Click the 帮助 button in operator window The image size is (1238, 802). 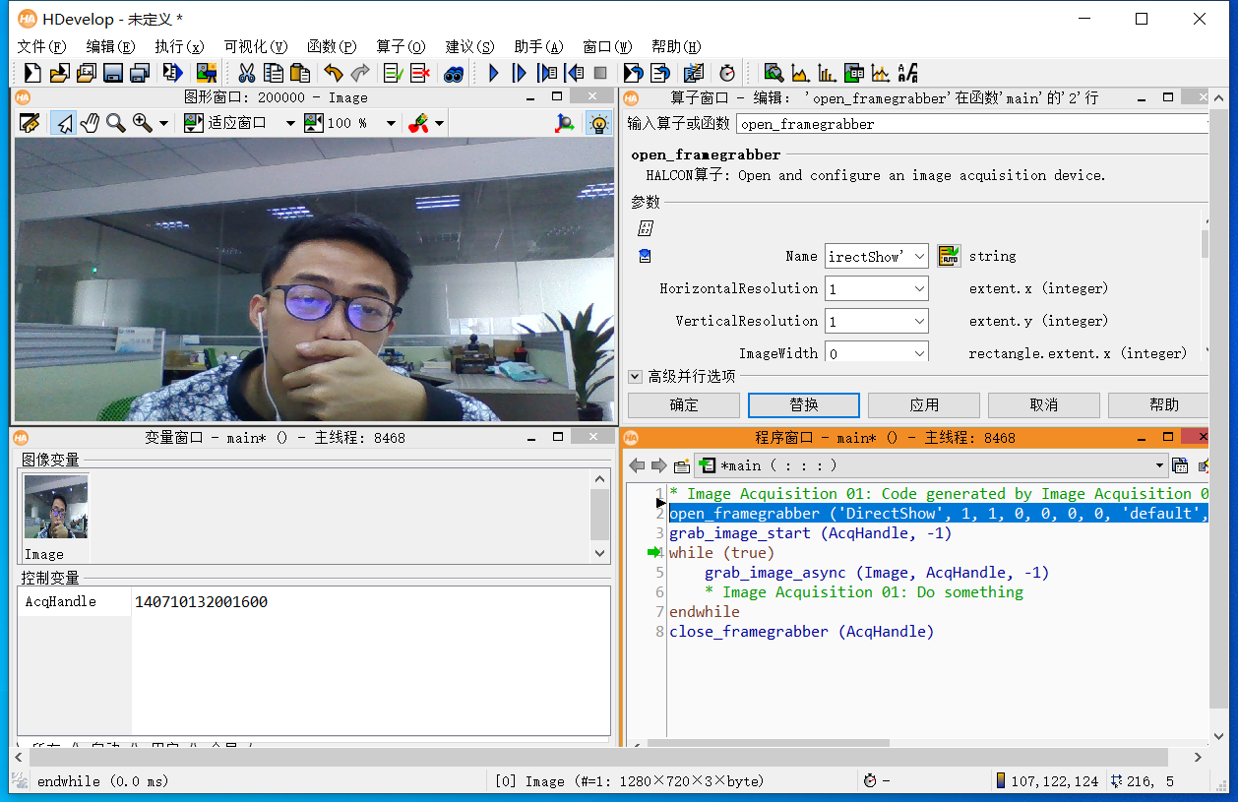(1159, 405)
